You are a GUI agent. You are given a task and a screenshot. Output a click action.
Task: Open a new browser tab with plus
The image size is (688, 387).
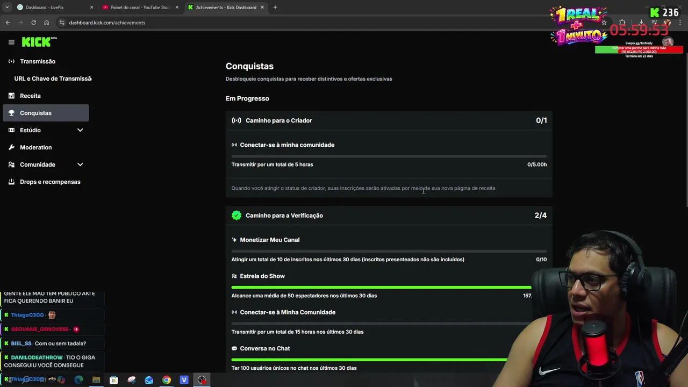275,8
